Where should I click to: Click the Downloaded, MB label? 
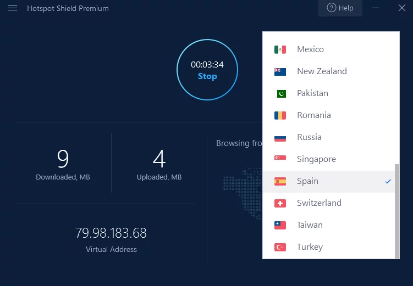pos(63,177)
